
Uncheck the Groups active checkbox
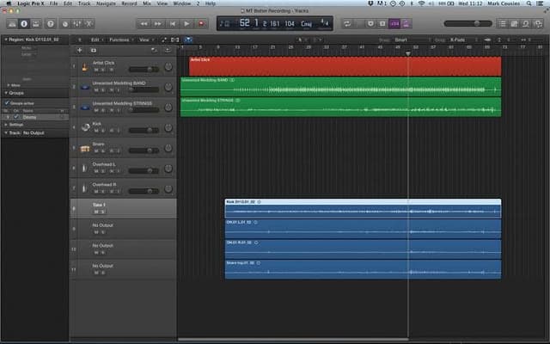tap(7, 103)
